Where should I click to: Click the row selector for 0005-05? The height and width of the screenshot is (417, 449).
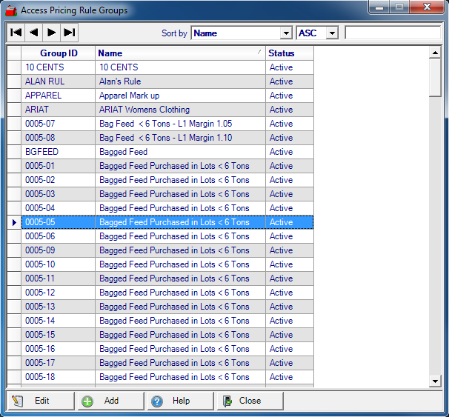tap(13, 222)
